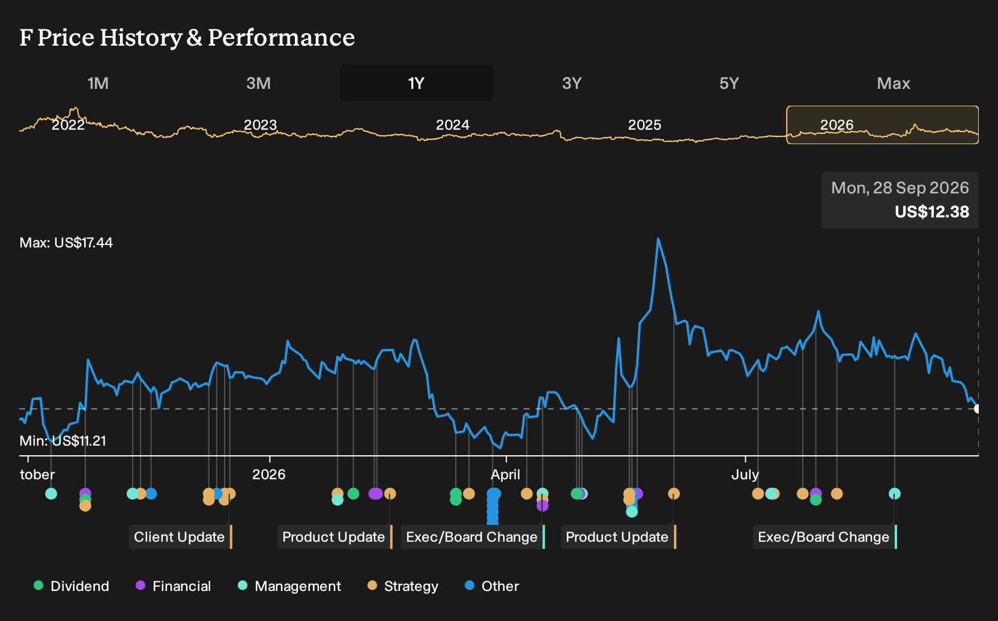Click green Dividend dot under purple dot after July
Image resolution: width=998 pixels, height=621 pixels.
[815, 500]
